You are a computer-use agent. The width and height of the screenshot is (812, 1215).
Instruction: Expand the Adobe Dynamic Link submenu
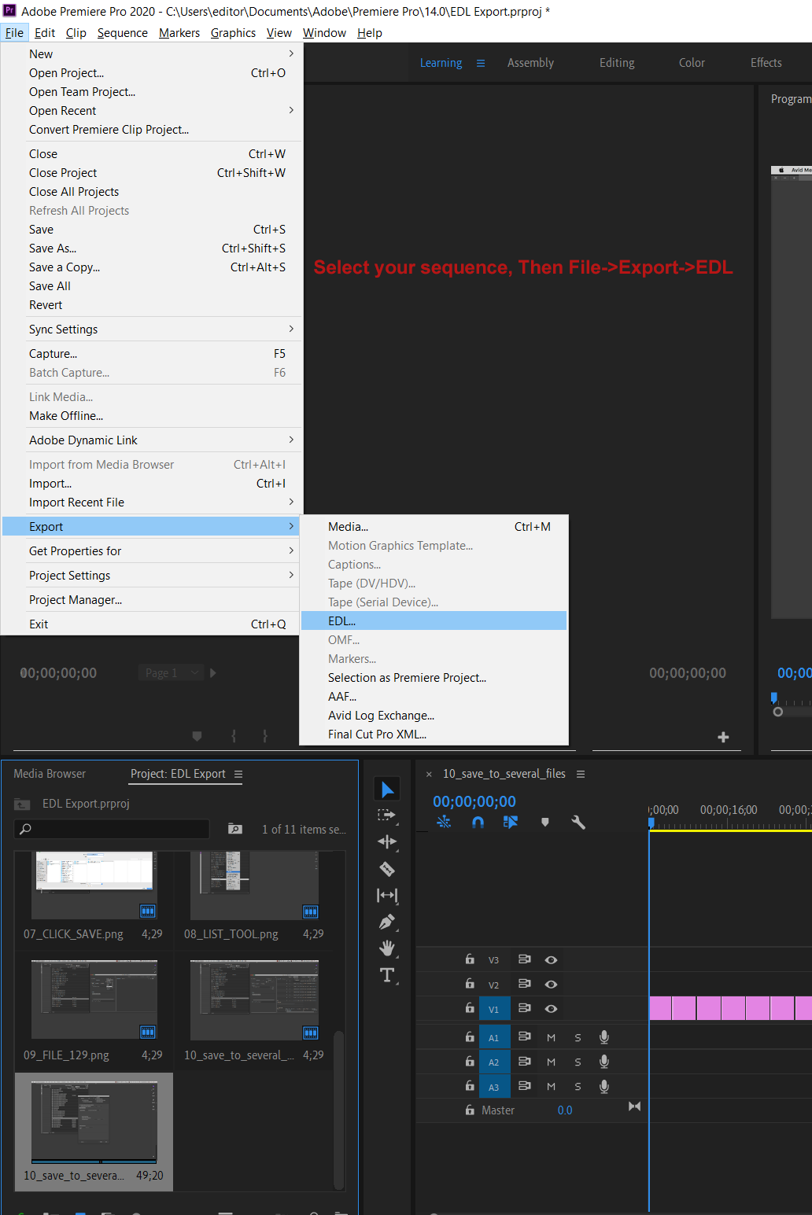(153, 440)
